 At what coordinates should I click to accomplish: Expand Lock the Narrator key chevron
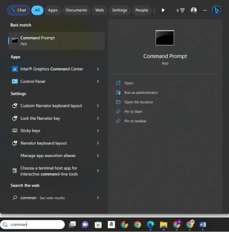pos(98,118)
